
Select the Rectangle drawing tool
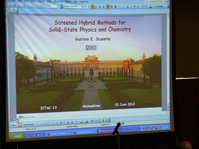click(x=45, y=124)
